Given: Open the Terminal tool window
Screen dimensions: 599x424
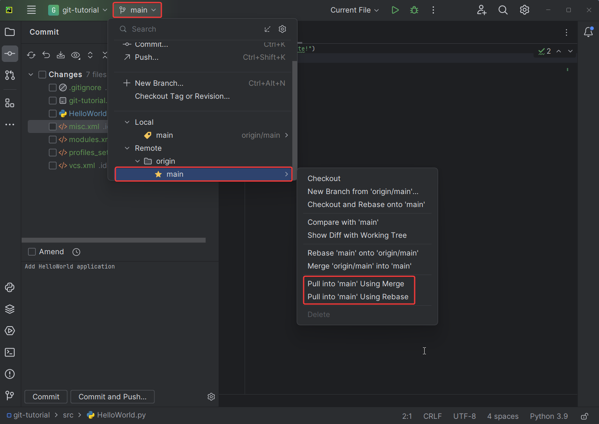Looking at the screenshot, I should (10, 353).
